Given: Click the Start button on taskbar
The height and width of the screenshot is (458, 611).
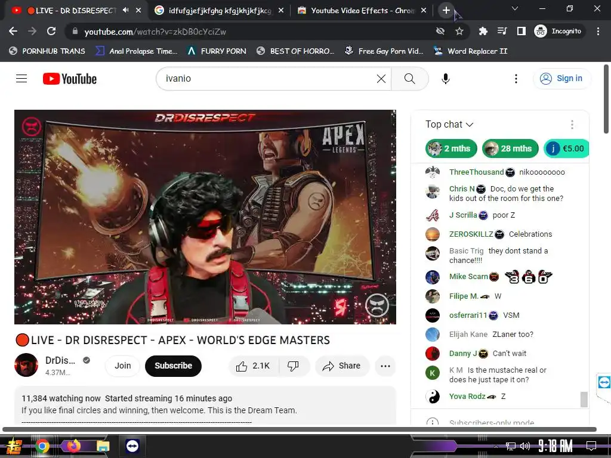Looking at the screenshot, I should coord(14,446).
